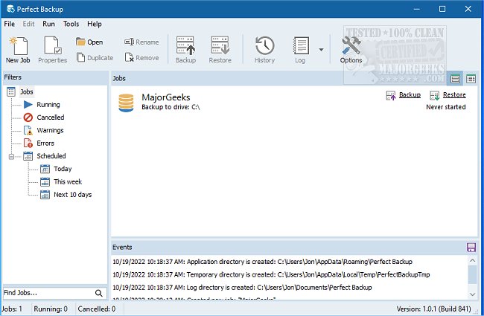The width and height of the screenshot is (484, 316).
Task: Start Backup from the main toolbar
Action: point(185,50)
